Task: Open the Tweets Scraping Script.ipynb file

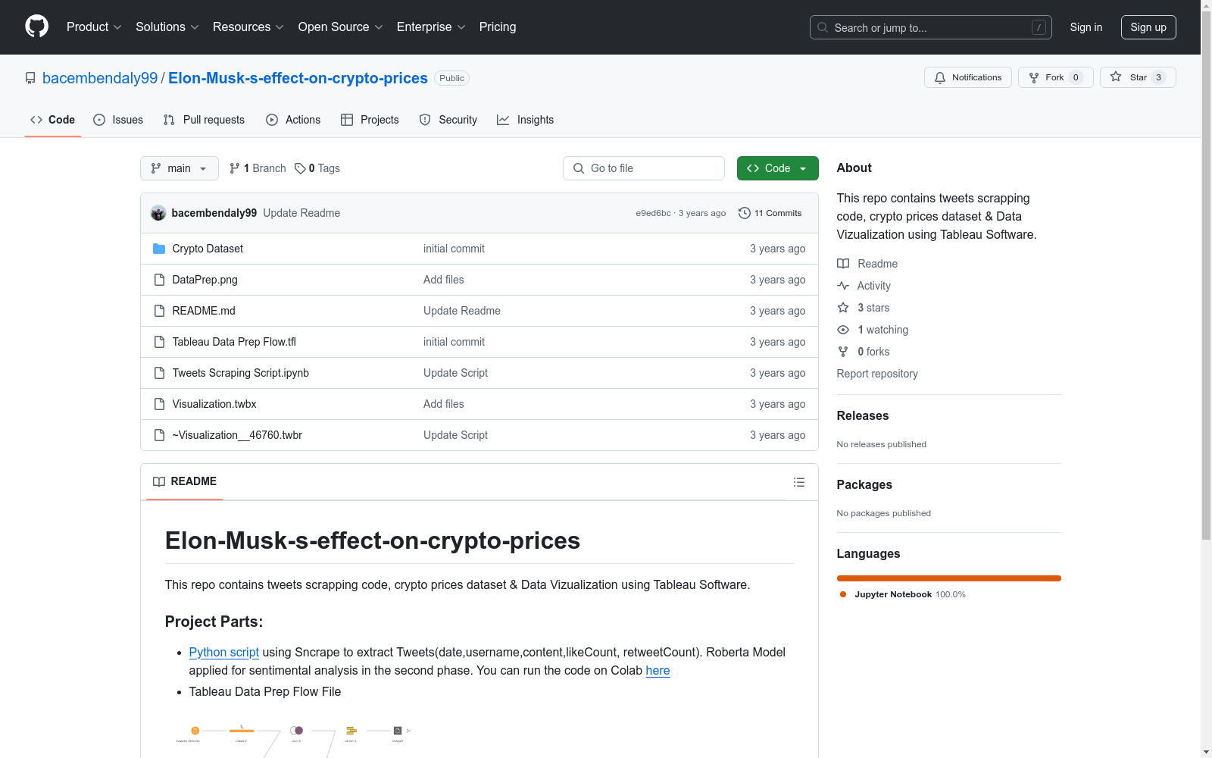Action: (241, 373)
